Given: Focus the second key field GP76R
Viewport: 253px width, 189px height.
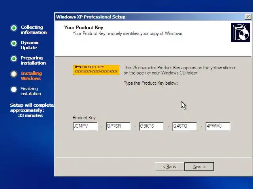Looking at the screenshot, I should [118, 126].
